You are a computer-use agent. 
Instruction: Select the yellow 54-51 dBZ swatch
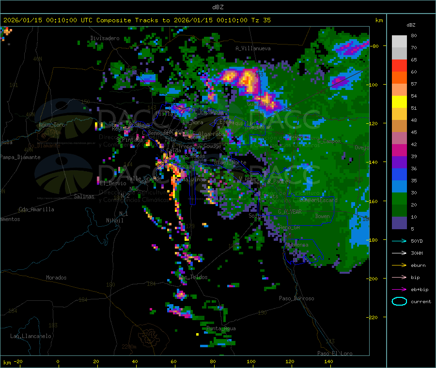pyautogui.click(x=399, y=102)
